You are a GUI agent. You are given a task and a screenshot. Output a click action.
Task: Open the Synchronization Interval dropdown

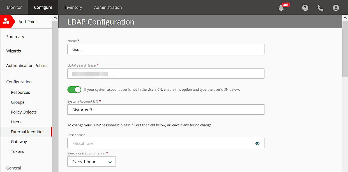tap(91, 161)
